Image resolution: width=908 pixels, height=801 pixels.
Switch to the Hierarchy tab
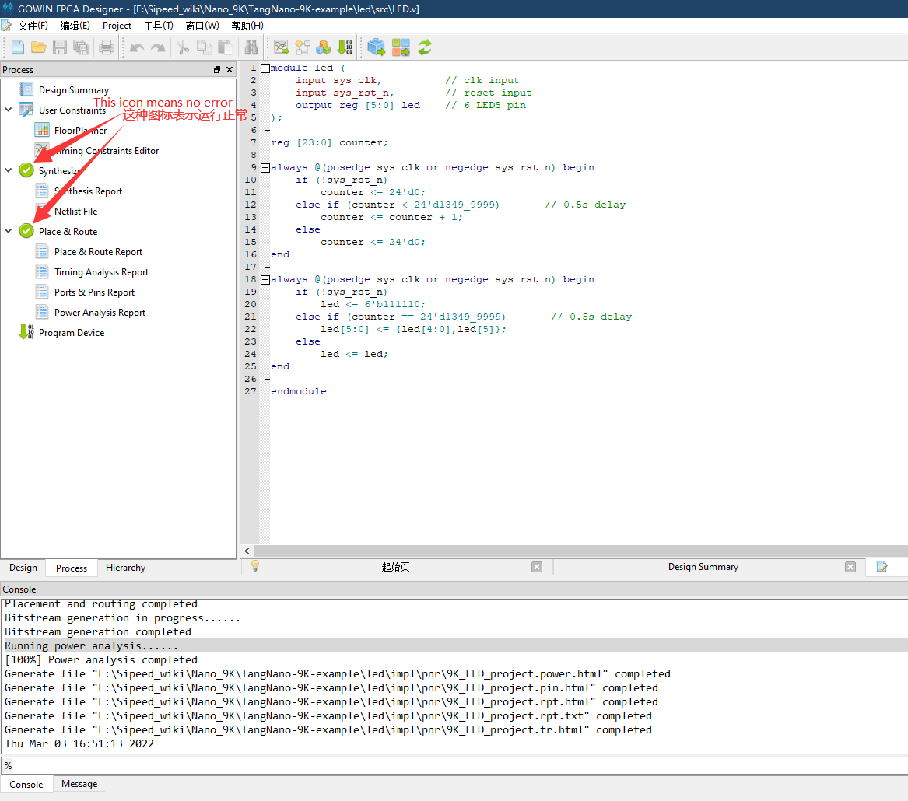coord(126,568)
